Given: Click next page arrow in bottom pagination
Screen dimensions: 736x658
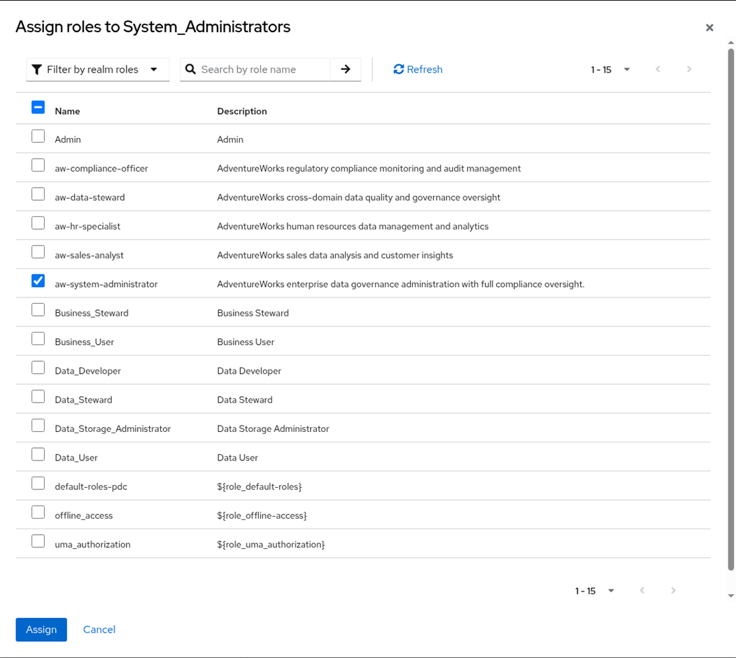Looking at the screenshot, I should point(673,591).
